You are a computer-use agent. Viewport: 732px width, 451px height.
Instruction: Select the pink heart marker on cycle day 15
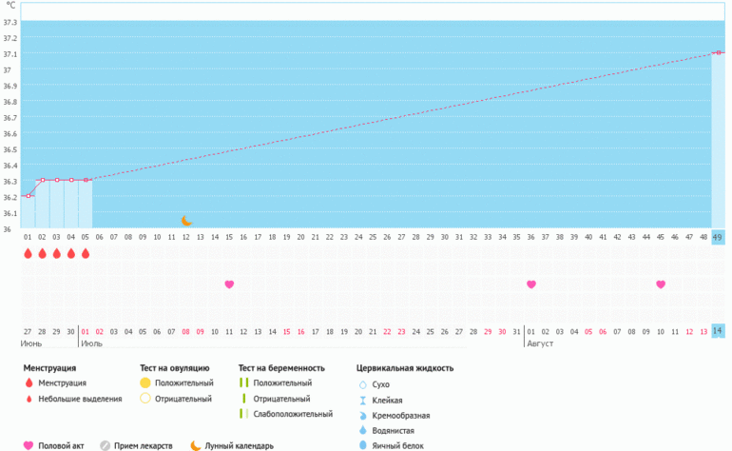tap(229, 284)
